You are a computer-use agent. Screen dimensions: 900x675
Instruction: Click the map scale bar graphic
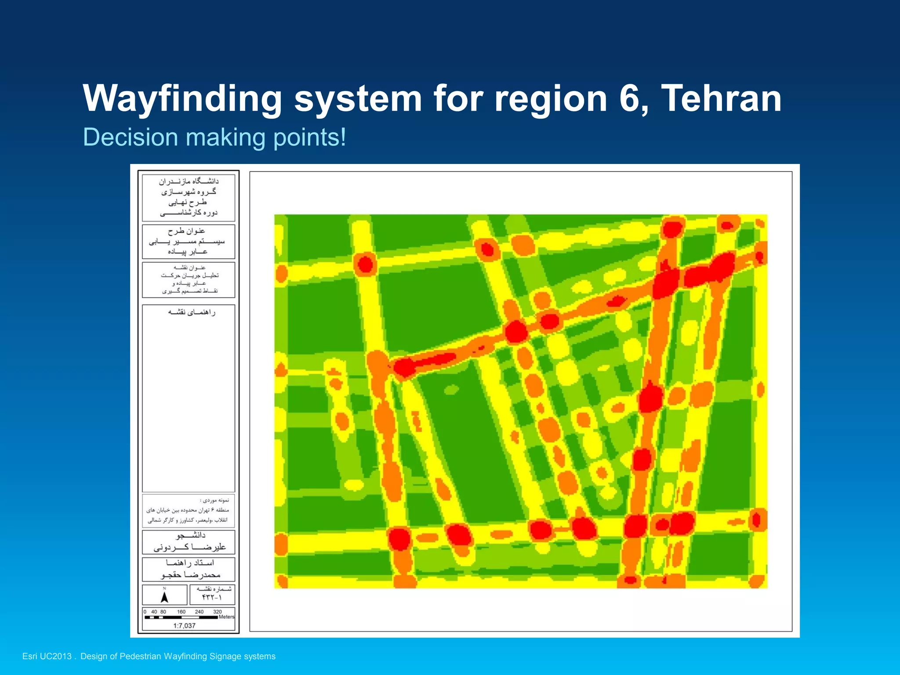pos(181,617)
